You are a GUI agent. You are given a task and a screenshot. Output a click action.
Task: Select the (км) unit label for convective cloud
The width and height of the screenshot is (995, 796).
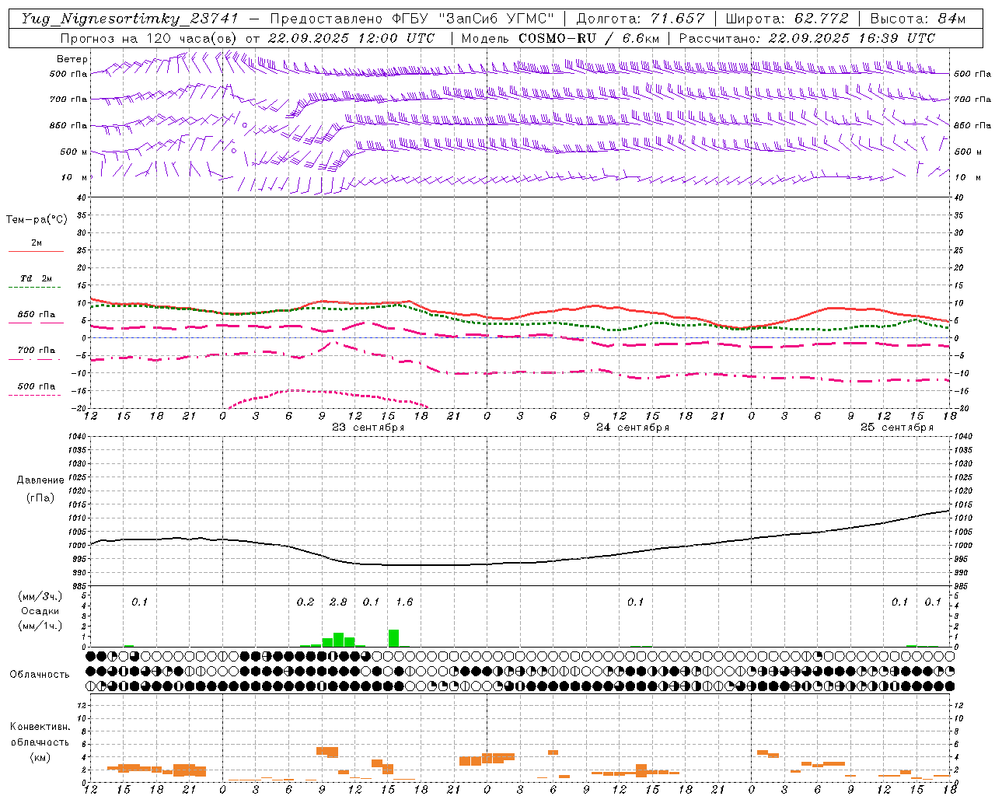[x=40, y=757]
